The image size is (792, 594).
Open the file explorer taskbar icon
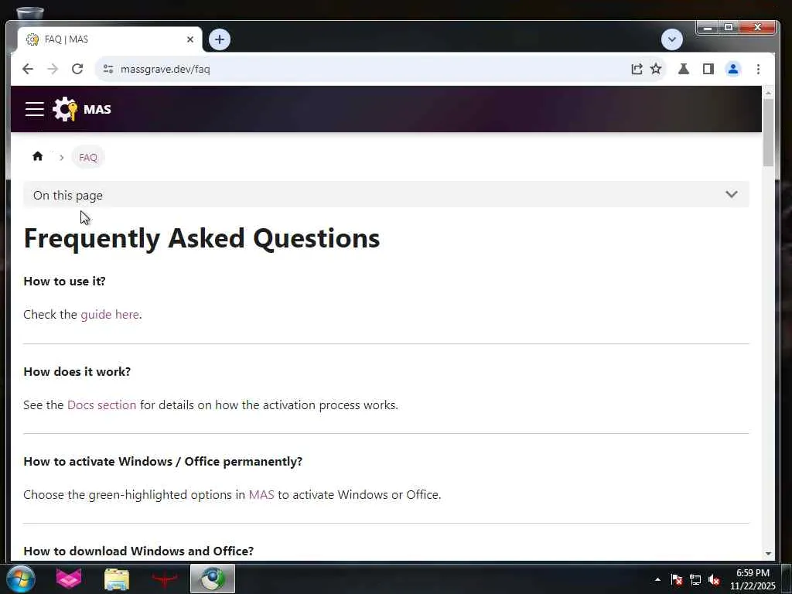(117, 579)
